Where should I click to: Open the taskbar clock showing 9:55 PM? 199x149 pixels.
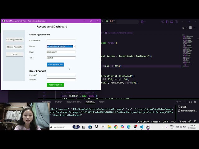pyautogui.click(x=193, y=127)
